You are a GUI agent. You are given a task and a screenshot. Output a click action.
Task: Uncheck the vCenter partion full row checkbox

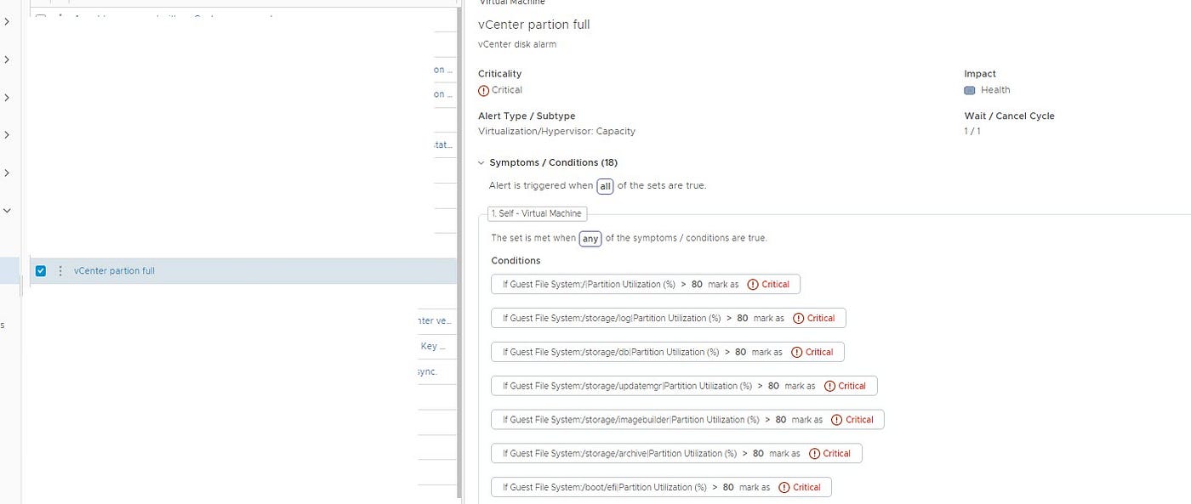(41, 271)
